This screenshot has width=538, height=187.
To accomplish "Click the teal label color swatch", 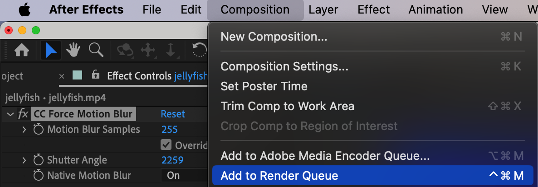I will coord(77,75).
